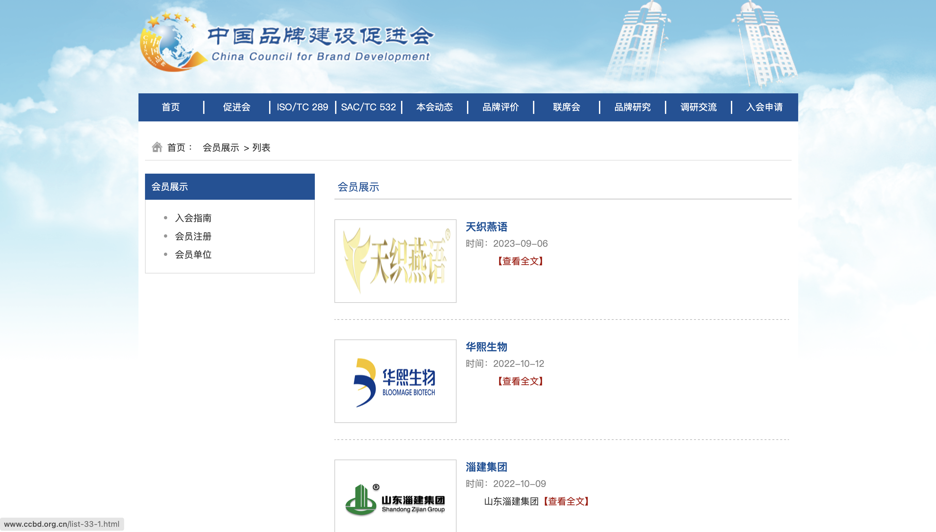Select ISO/TC 289 in the navigation bar
The width and height of the screenshot is (936, 532).
(x=302, y=107)
